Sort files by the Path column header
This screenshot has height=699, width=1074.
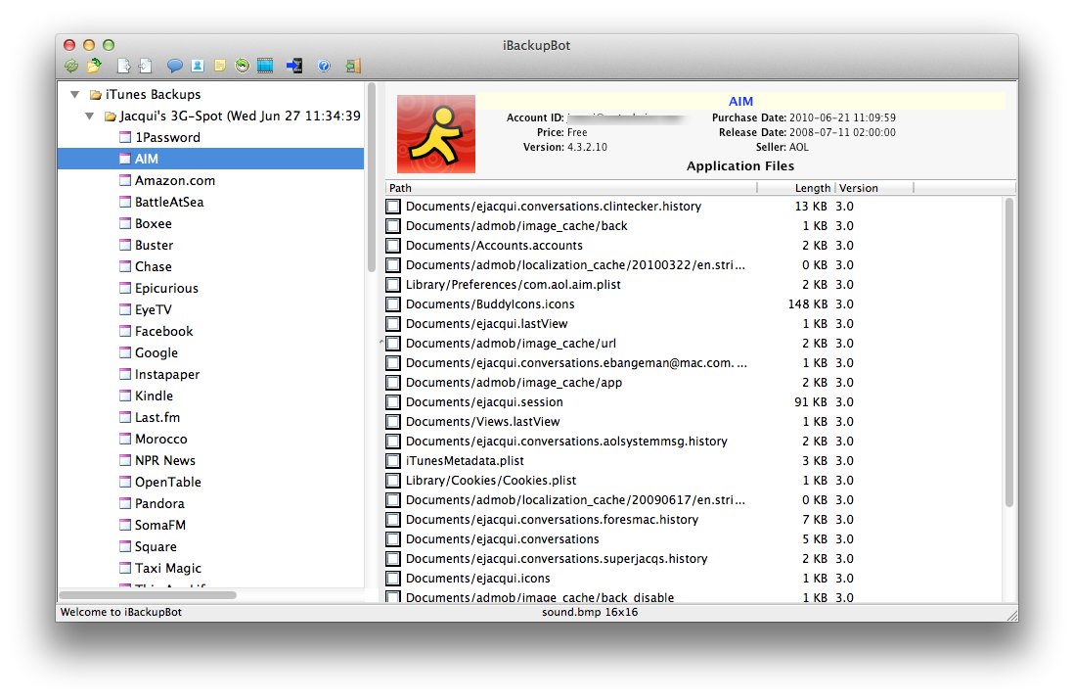571,188
